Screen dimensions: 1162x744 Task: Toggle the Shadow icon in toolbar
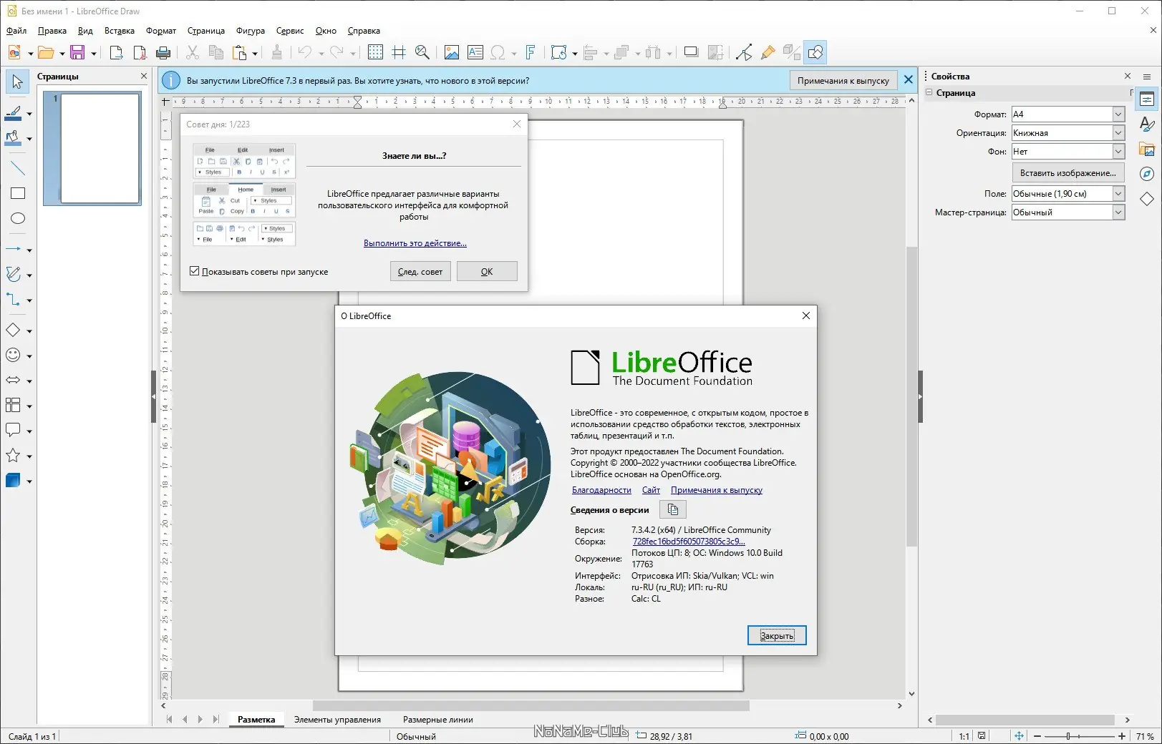pos(691,52)
